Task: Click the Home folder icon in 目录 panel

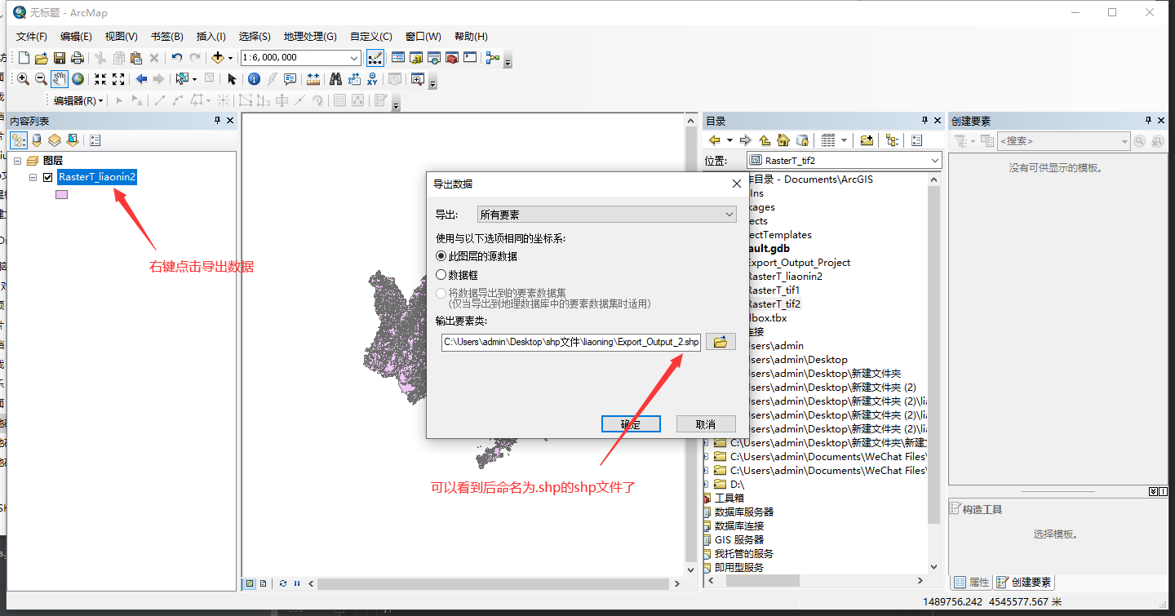Action: click(x=783, y=140)
